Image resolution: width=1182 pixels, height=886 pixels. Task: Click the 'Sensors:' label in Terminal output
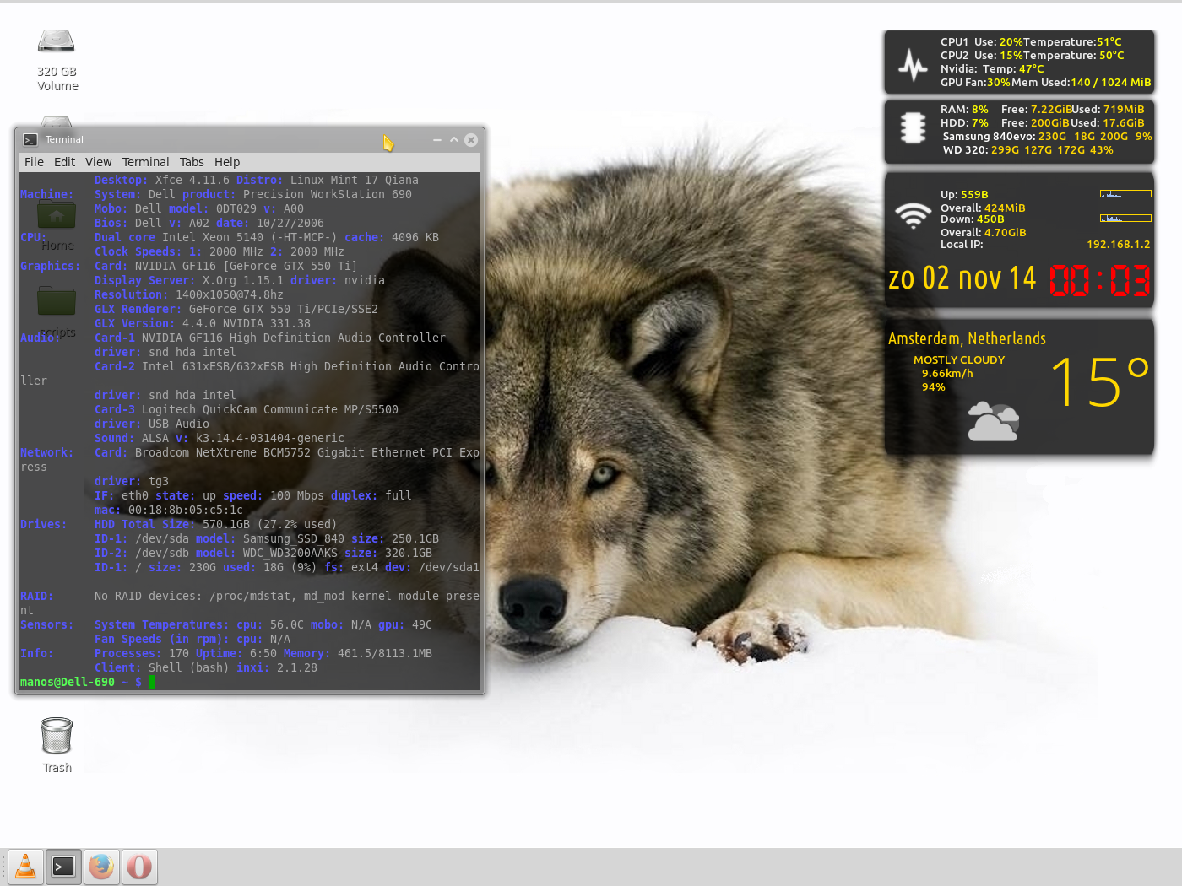pos(47,625)
